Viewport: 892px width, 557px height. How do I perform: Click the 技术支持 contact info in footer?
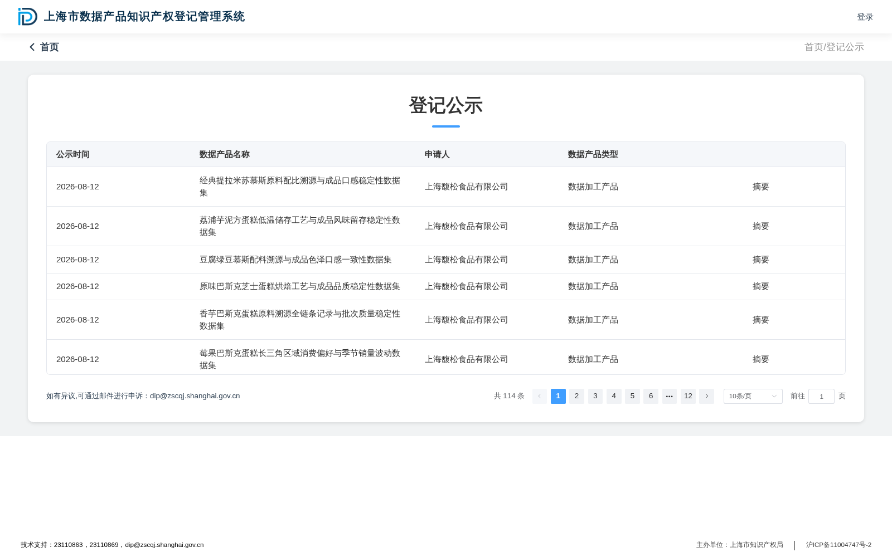coord(112,545)
